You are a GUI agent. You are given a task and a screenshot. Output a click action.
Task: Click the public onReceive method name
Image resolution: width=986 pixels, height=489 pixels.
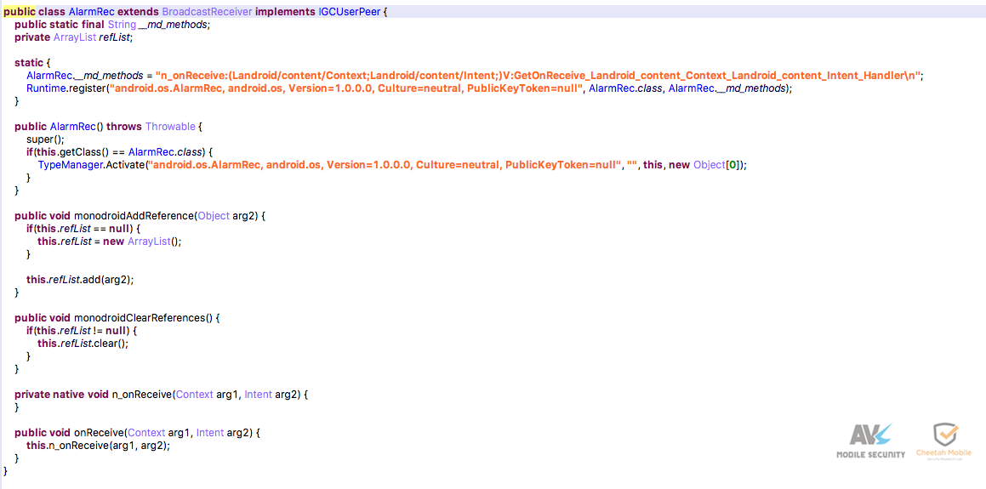click(x=99, y=433)
